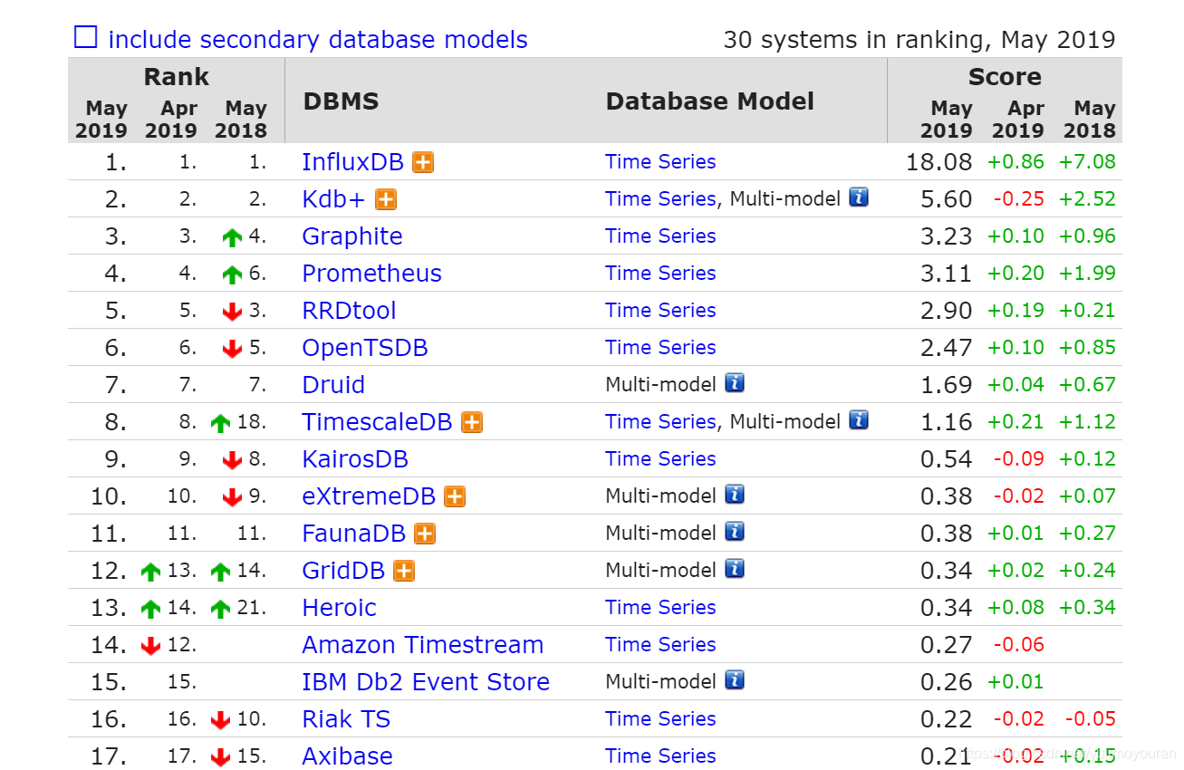Open the IBM Db2 Event Store link

tap(426, 682)
